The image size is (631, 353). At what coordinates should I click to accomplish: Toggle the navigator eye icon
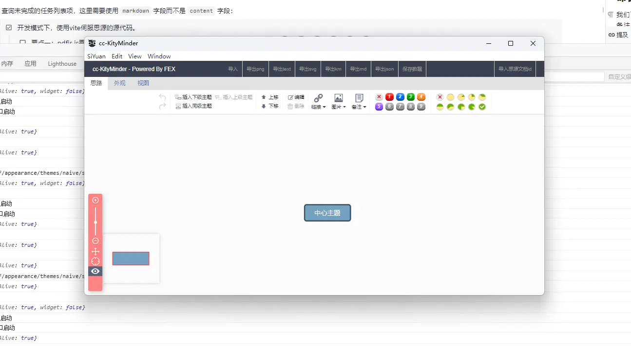pos(96,271)
